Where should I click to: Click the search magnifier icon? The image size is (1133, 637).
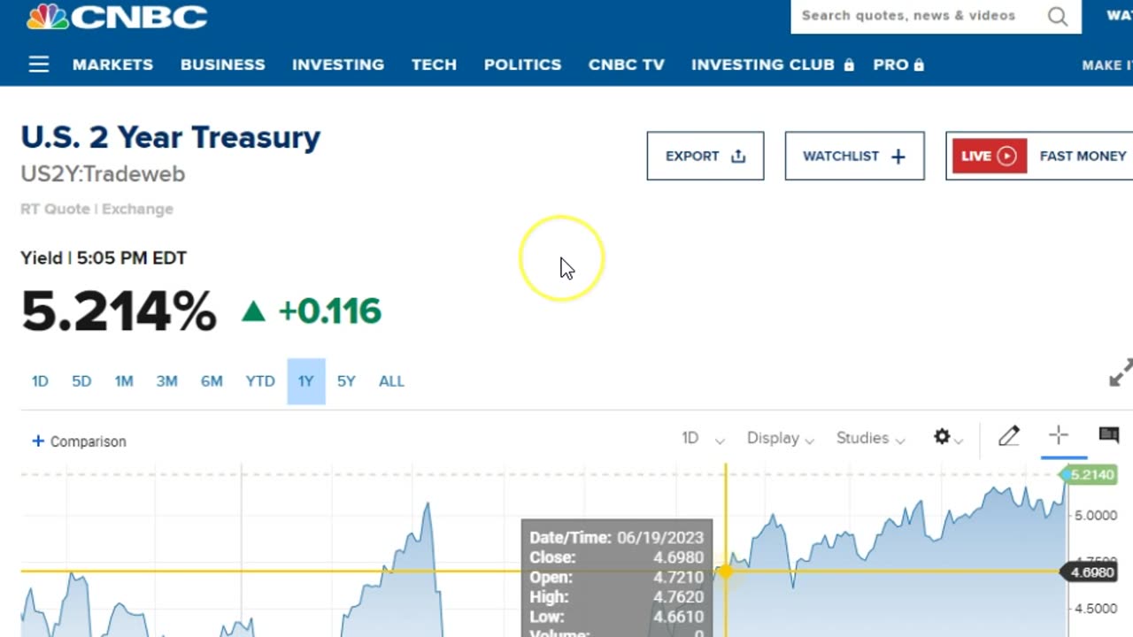click(1057, 16)
